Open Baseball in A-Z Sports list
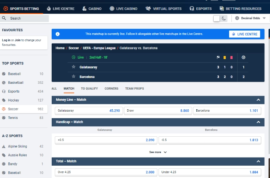Image resolution: width=270 pixels, height=178 pixels. [24, 173]
